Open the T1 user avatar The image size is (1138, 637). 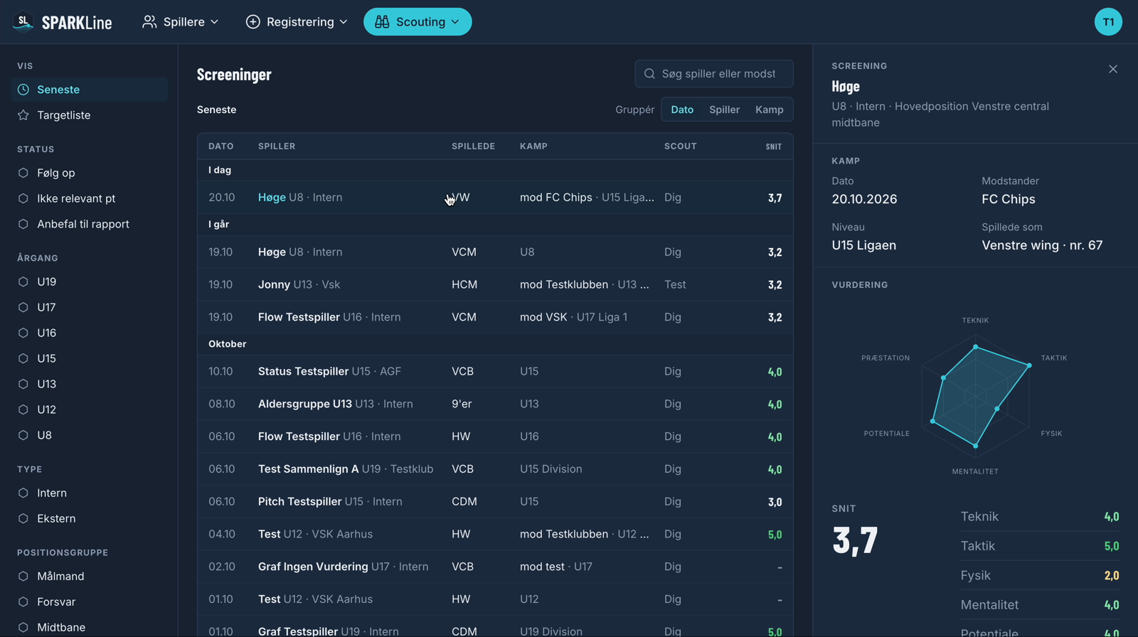click(1108, 22)
